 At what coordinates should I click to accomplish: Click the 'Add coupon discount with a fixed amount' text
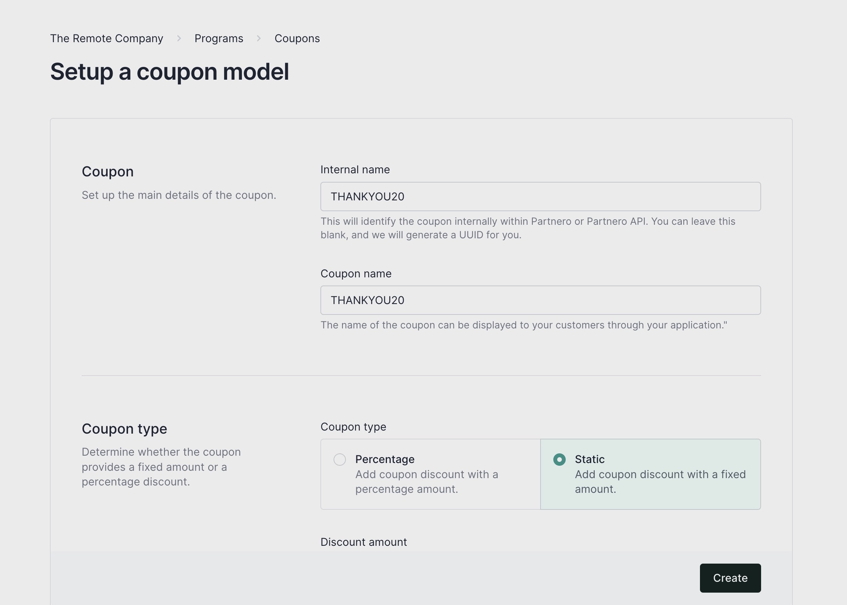[x=660, y=482]
